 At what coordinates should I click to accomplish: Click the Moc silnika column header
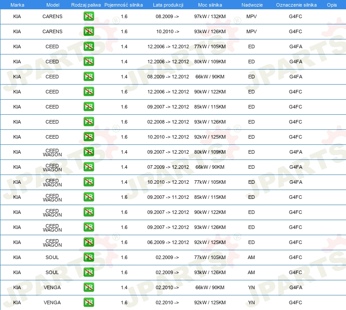210,5
